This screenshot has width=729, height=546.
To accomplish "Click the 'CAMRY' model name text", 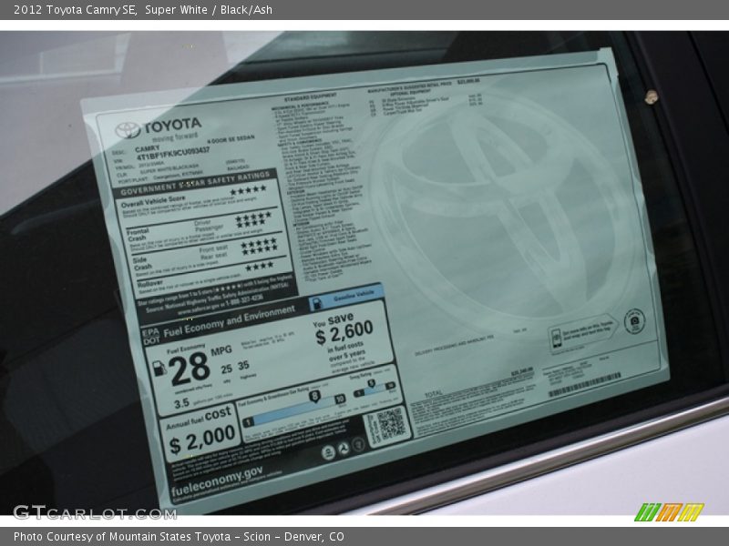I will coord(147,149).
